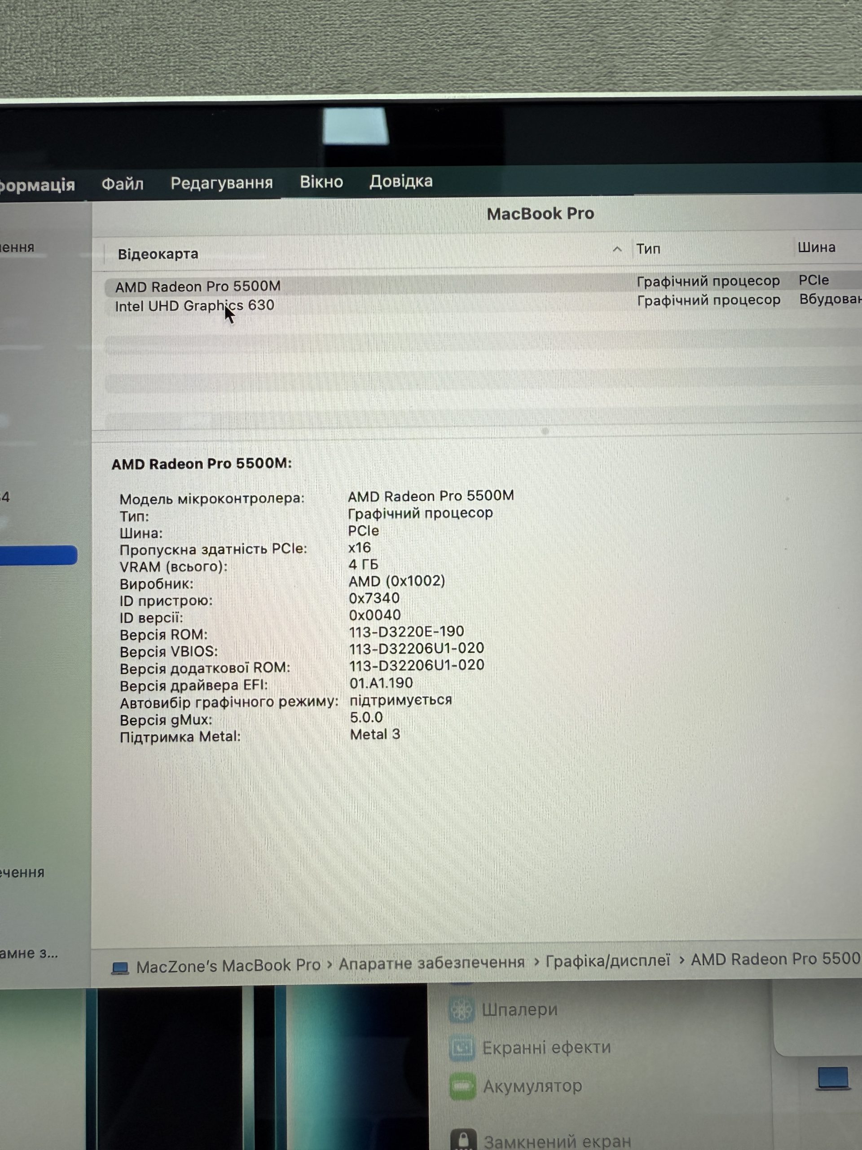Click MacZone's MacBook Pro in path bar
This screenshot has width=862, height=1150.
click(x=228, y=966)
